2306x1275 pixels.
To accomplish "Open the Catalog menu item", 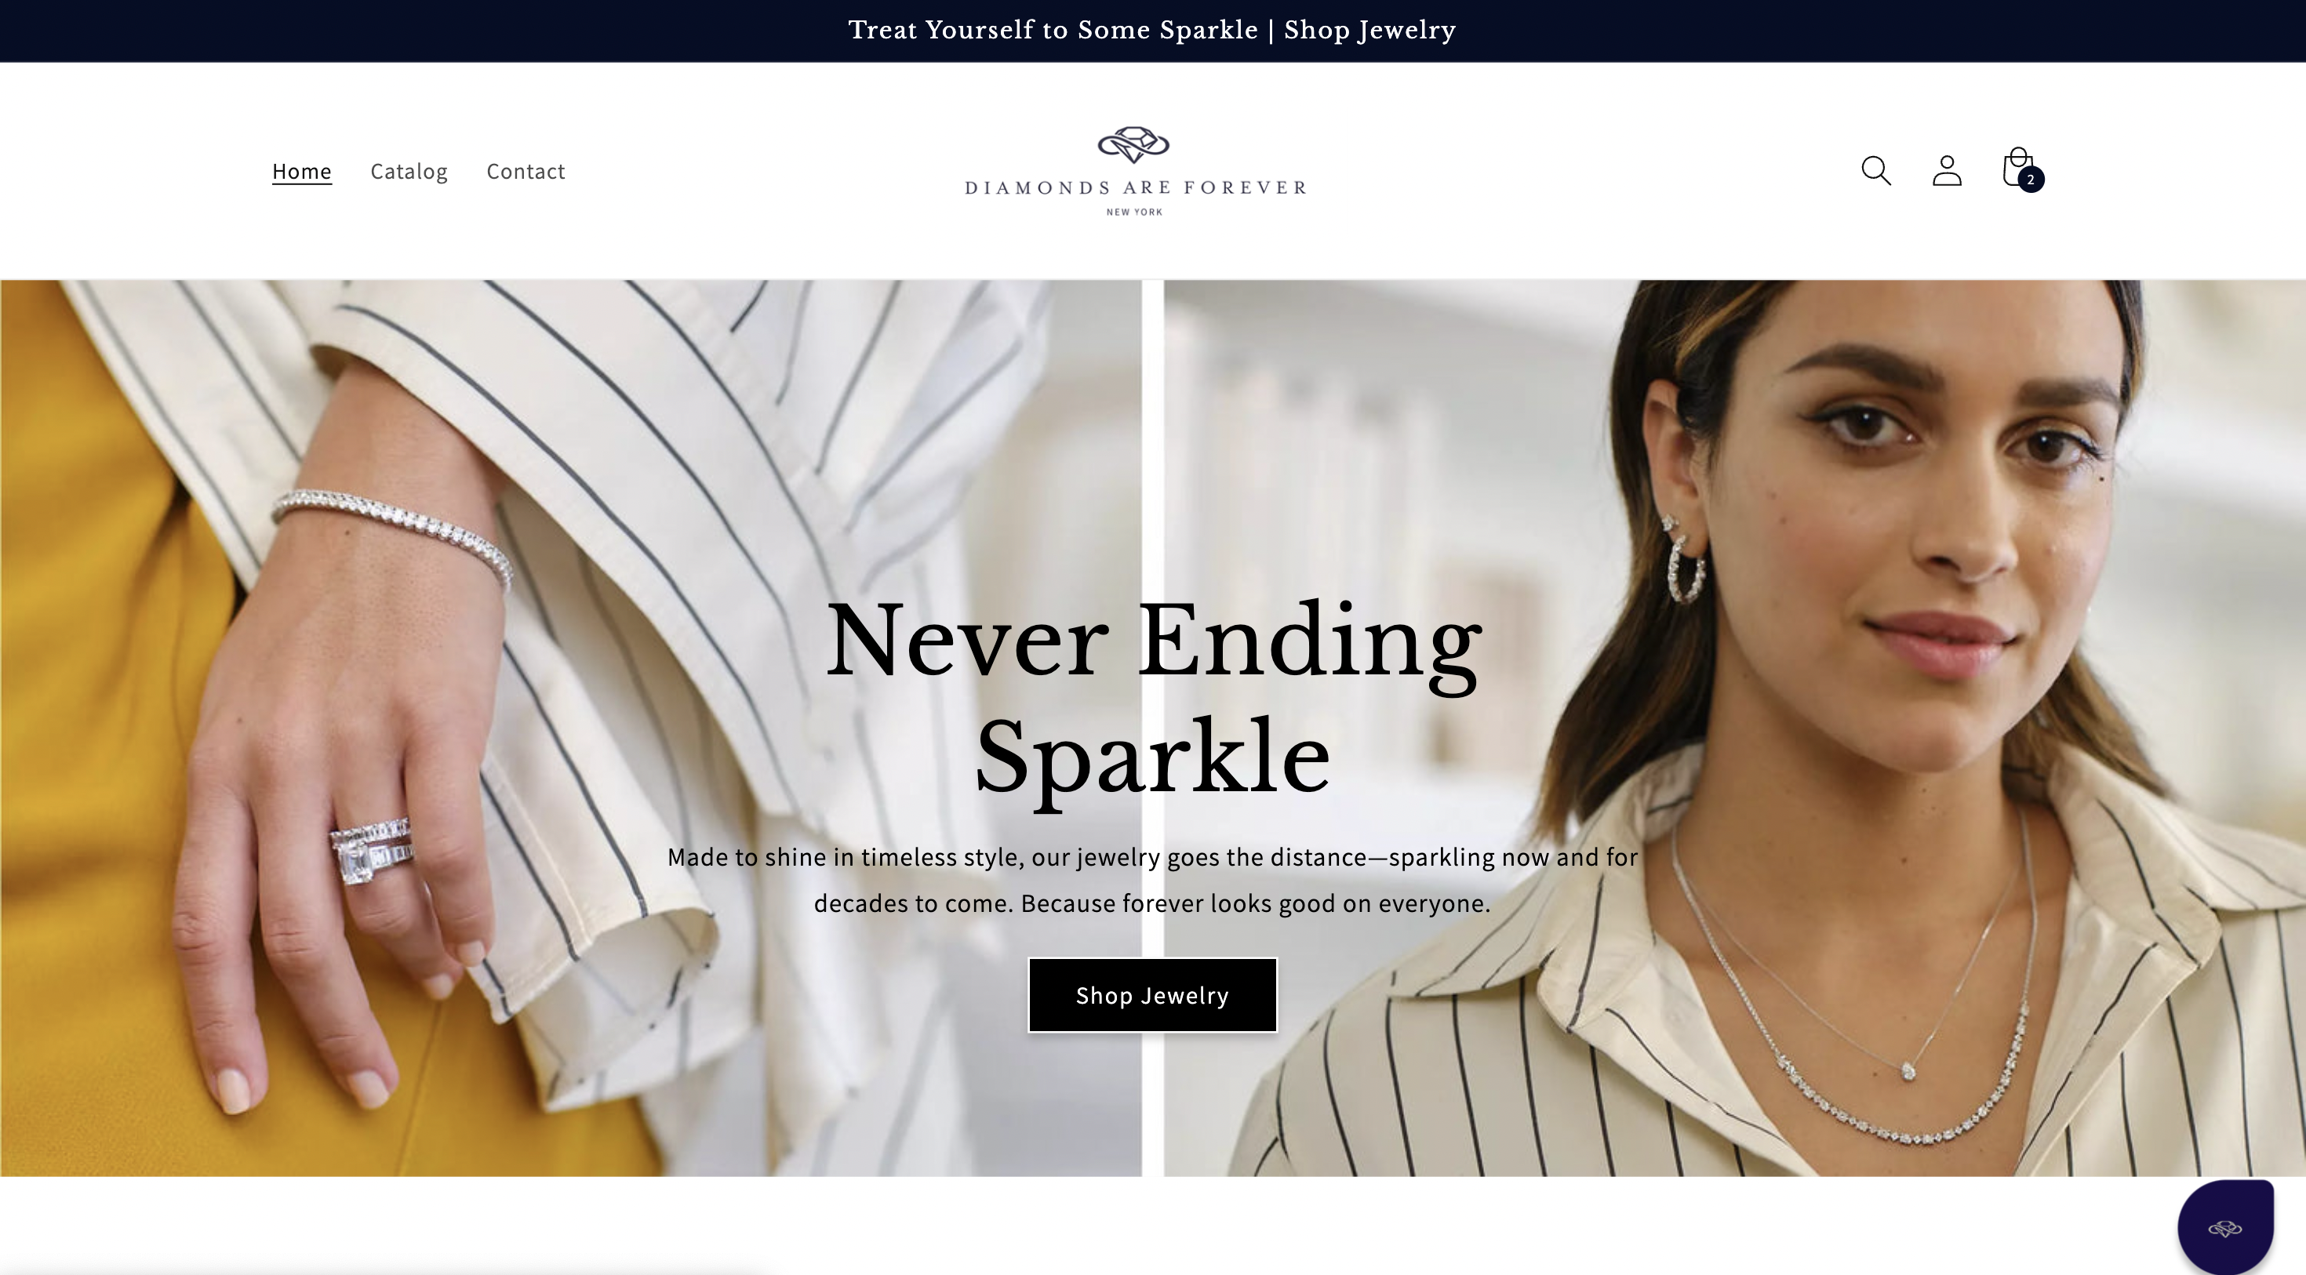I will (x=409, y=171).
